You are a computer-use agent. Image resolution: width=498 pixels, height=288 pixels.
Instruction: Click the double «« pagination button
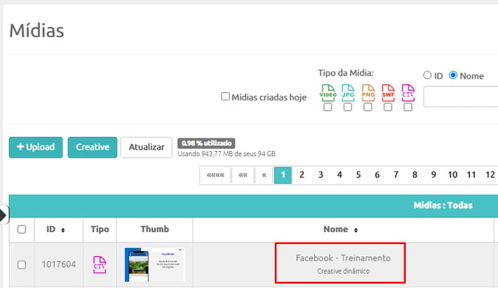point(243,175)
